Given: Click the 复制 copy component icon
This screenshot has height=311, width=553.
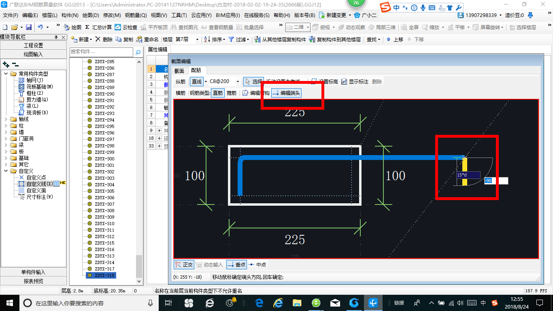Looking at the screenshot, I should tap(124, 39).
